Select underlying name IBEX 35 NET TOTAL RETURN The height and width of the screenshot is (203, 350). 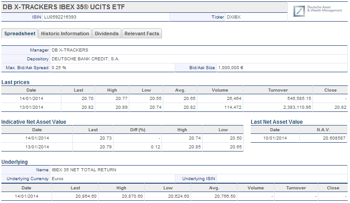[84, 170]
